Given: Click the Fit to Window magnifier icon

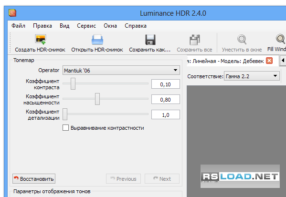Looking at the screenshot, I should coord(242,40).
